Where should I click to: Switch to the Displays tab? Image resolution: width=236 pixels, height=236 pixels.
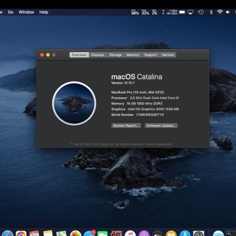click(98, 55)
